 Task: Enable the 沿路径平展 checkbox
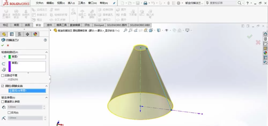[x=3, y=76]
